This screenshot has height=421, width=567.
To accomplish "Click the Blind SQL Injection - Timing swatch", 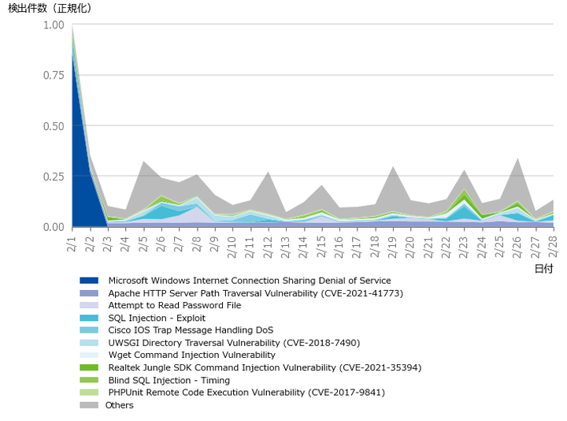I will pos(89,380).
